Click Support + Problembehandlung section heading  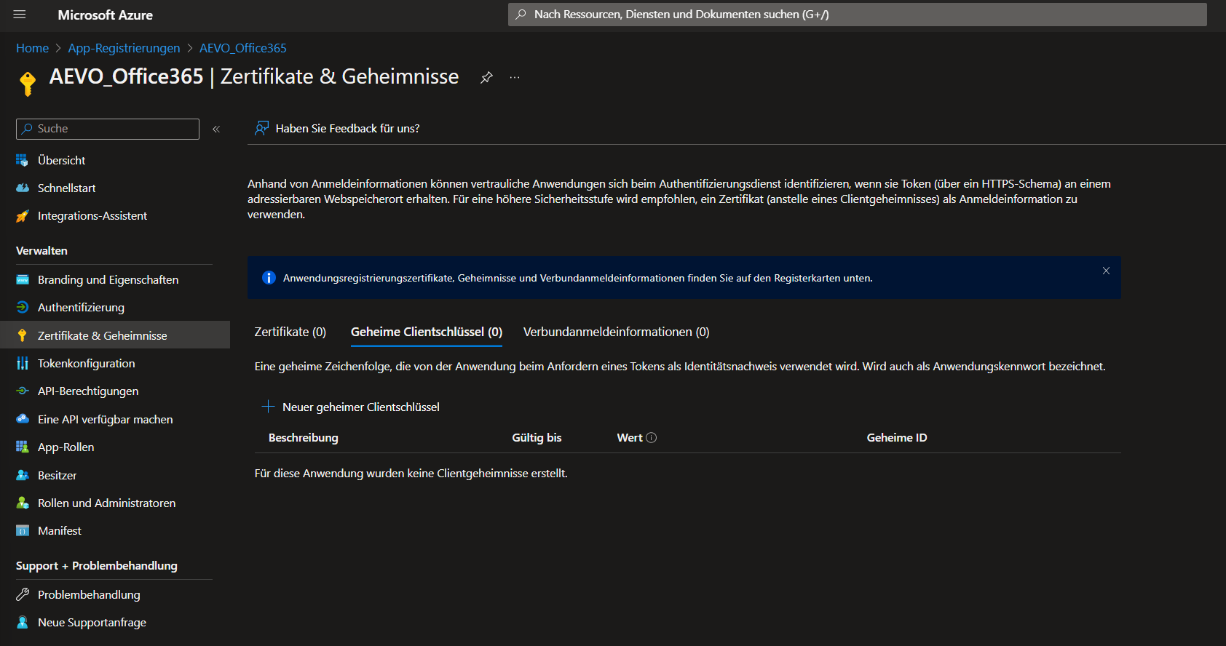[x=97, y=566]
